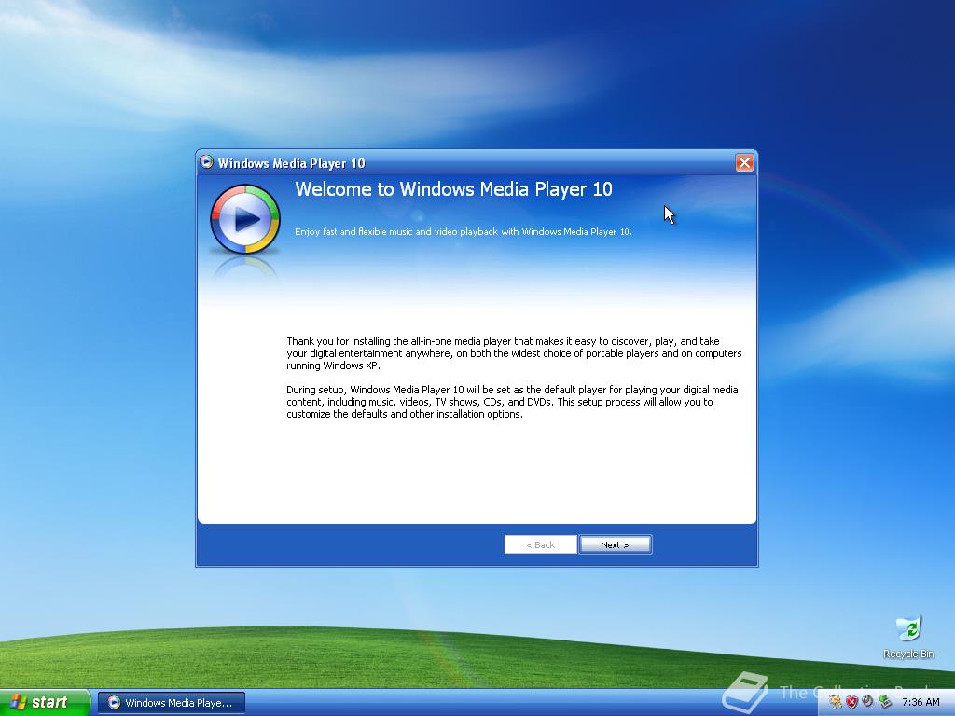Click the "Thank you for installing" paragraph

click(514, 353)
